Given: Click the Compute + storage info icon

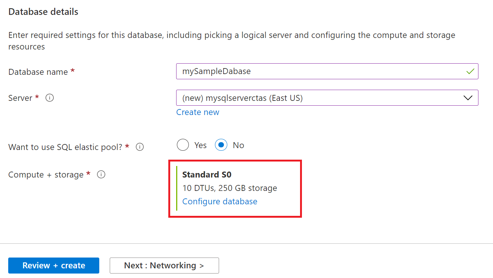Looking at the screenshot, I should click(101, 175).
